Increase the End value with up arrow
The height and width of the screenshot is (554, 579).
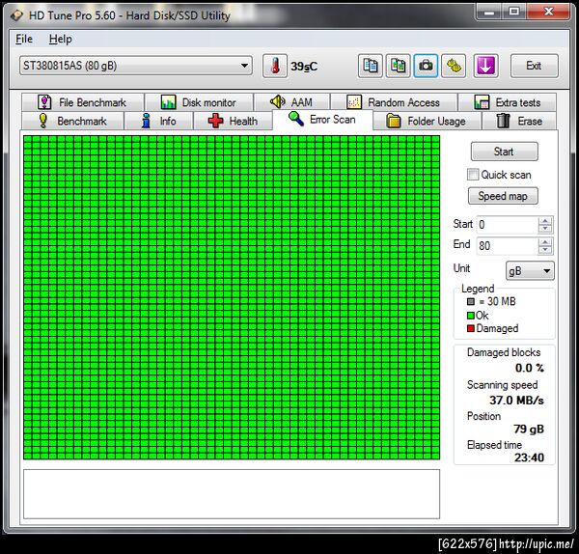[x=545, y=241]
